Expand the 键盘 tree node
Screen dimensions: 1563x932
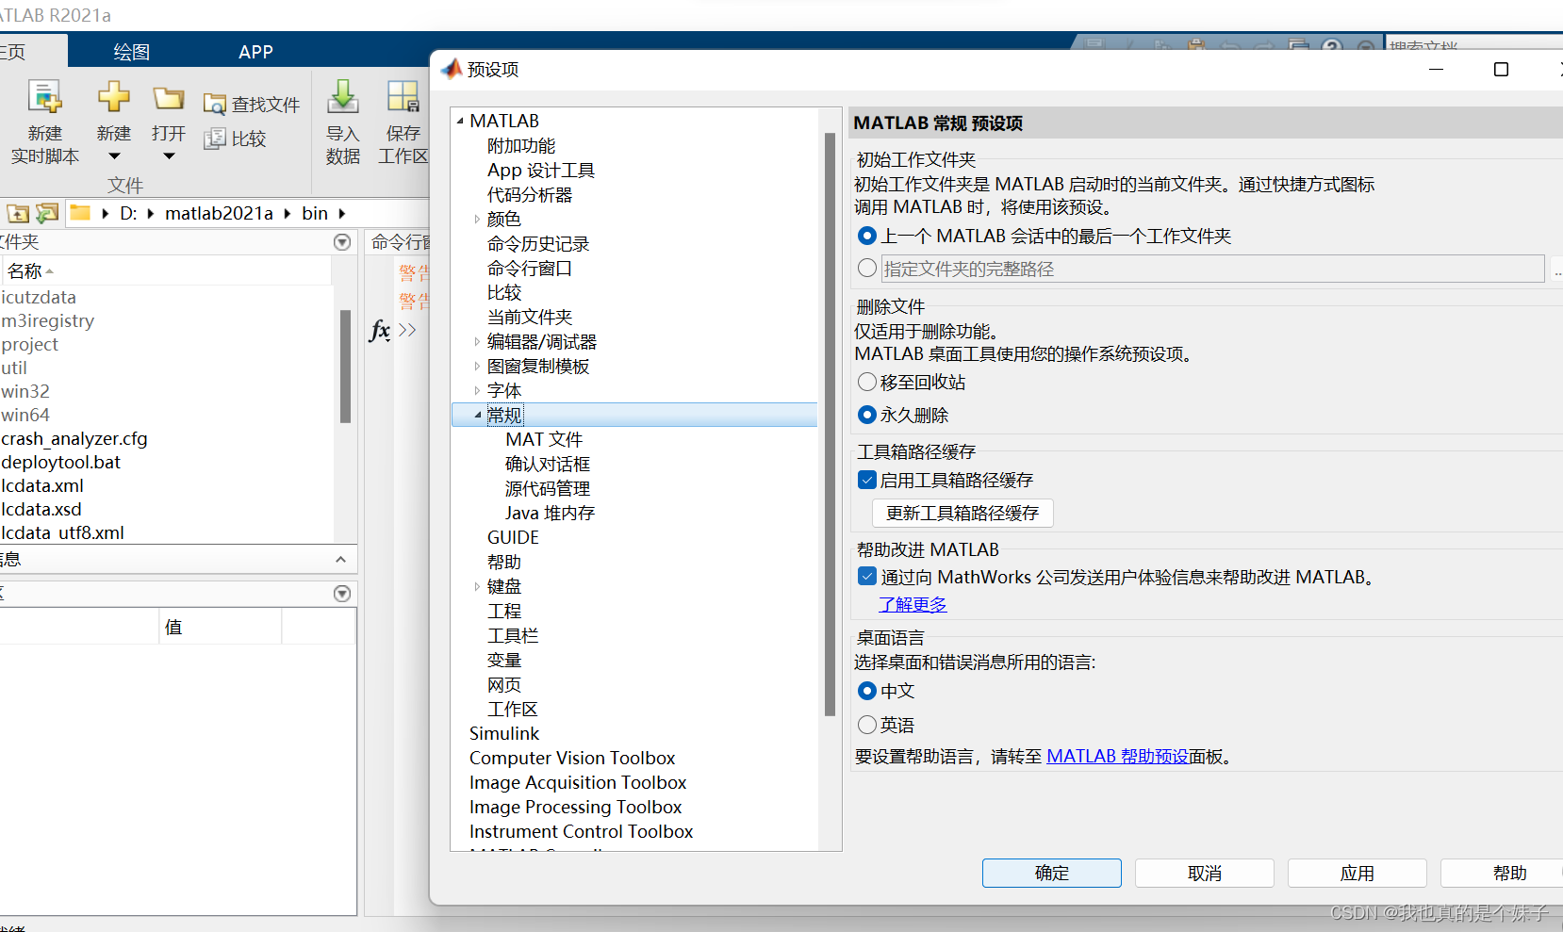[477, 586]
